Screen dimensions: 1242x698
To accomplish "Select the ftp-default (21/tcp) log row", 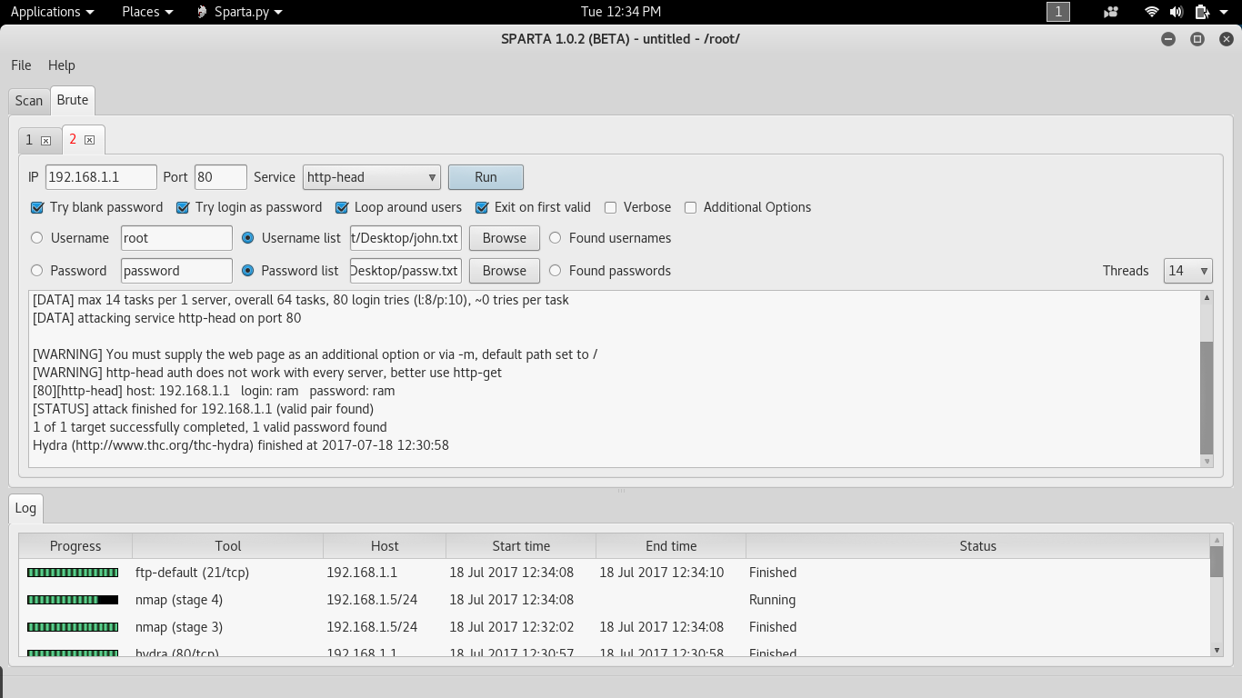I will [615, 573].
